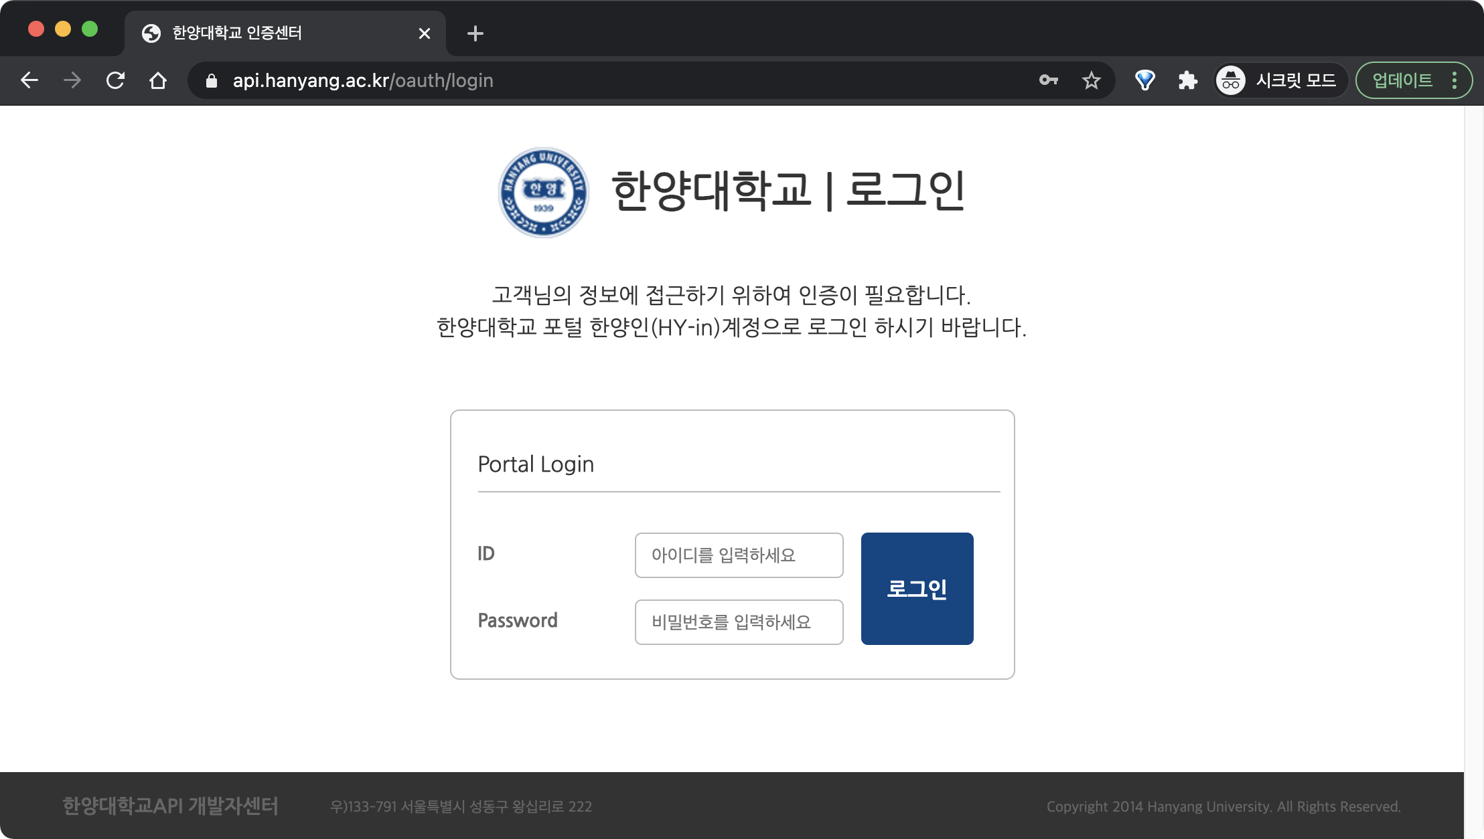
Task: Open a new tab with plus
Action: click(x=475, y=33)
